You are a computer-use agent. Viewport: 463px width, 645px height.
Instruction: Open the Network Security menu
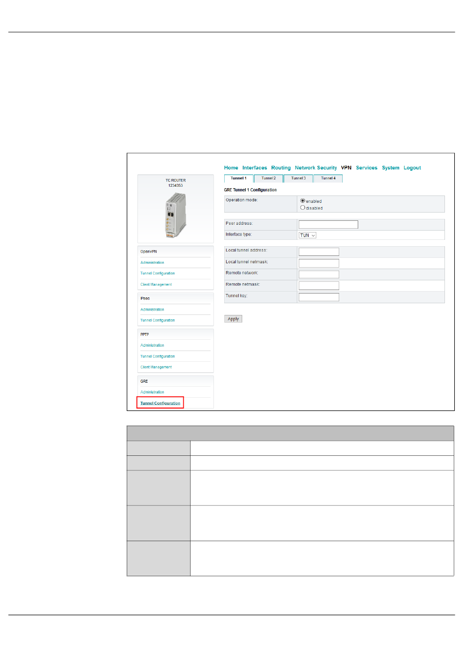pos(315,168)
